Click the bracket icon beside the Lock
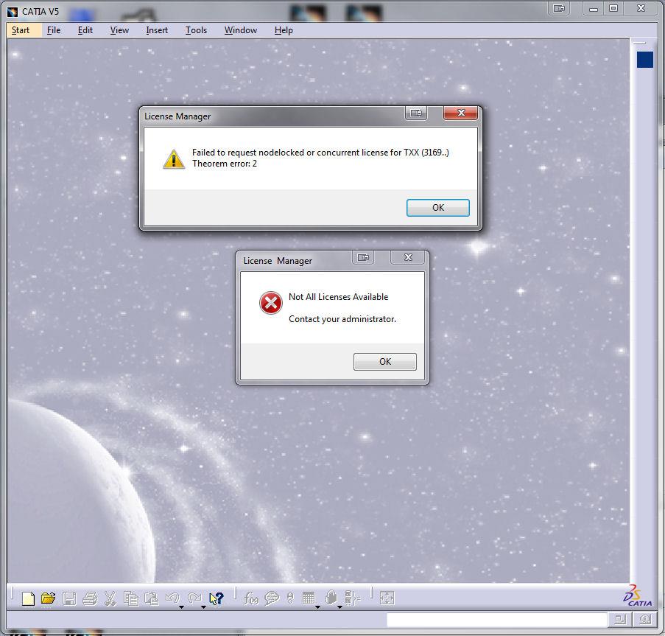This screenshot has height=636, width=665. pos(352,598)
